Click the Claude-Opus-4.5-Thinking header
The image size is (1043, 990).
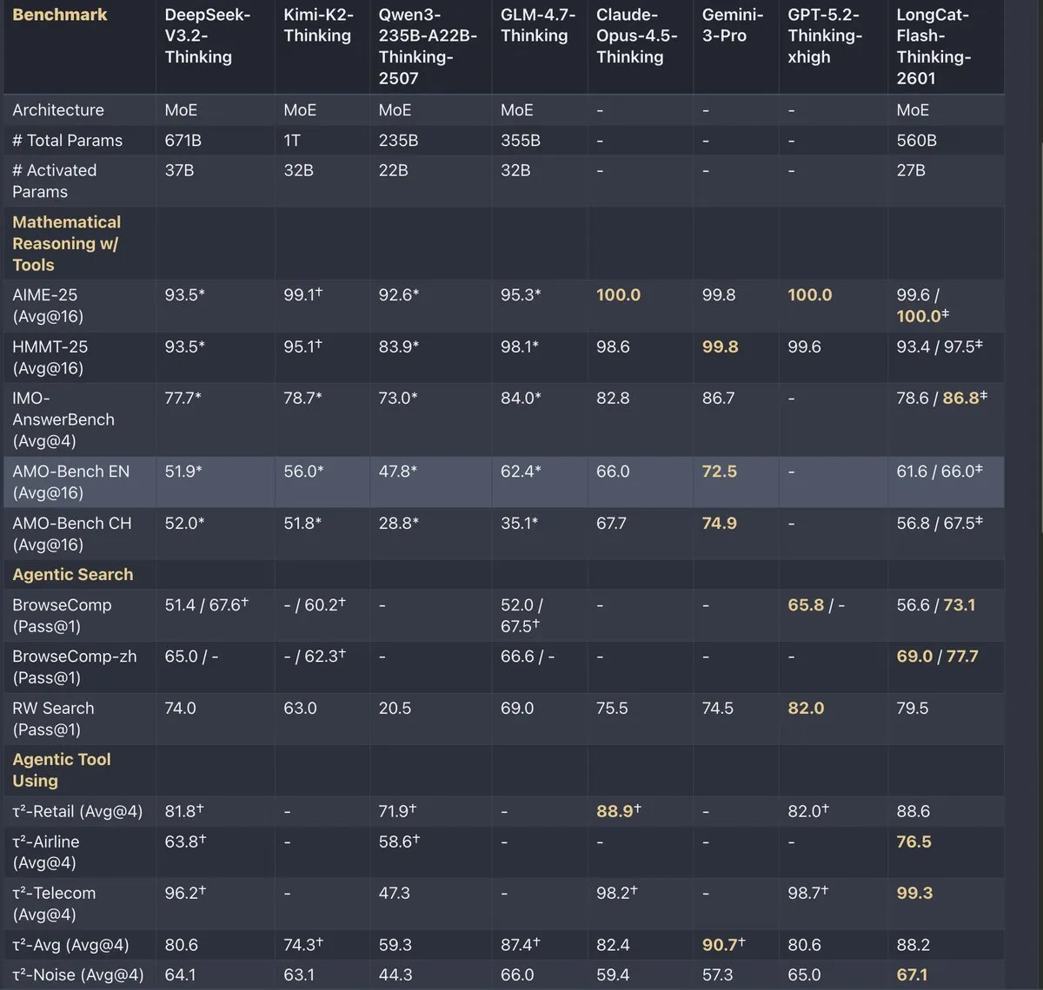637,36
